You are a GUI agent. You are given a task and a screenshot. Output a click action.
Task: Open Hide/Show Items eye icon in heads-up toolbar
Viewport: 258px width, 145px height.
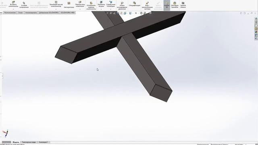136,13
